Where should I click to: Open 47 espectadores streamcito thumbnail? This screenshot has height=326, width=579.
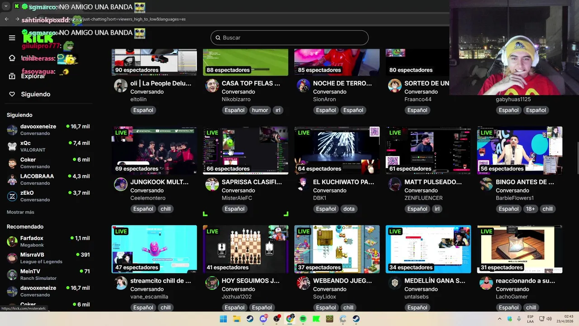154,249
